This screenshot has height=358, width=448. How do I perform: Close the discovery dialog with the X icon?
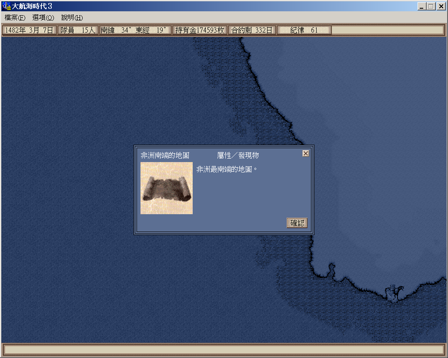pos(306,153)
